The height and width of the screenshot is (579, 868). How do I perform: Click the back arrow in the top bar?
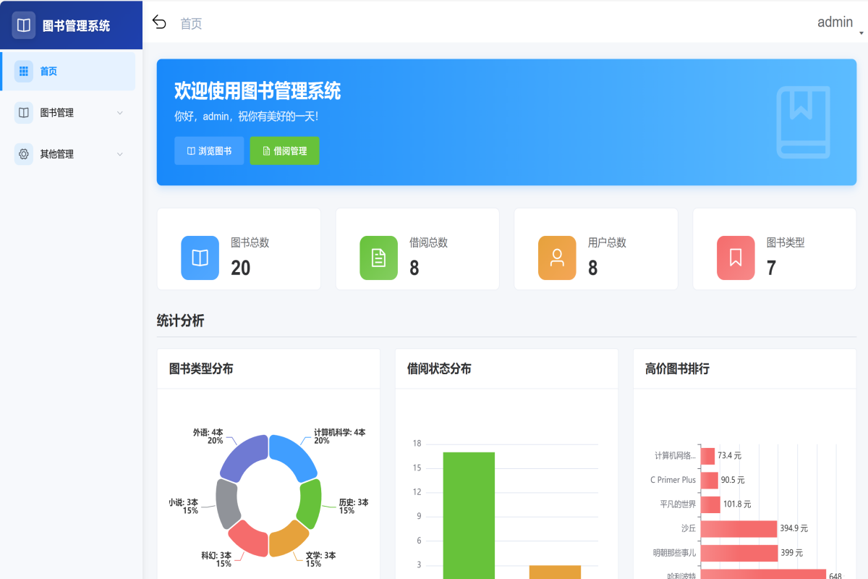(x=159, y=22)
